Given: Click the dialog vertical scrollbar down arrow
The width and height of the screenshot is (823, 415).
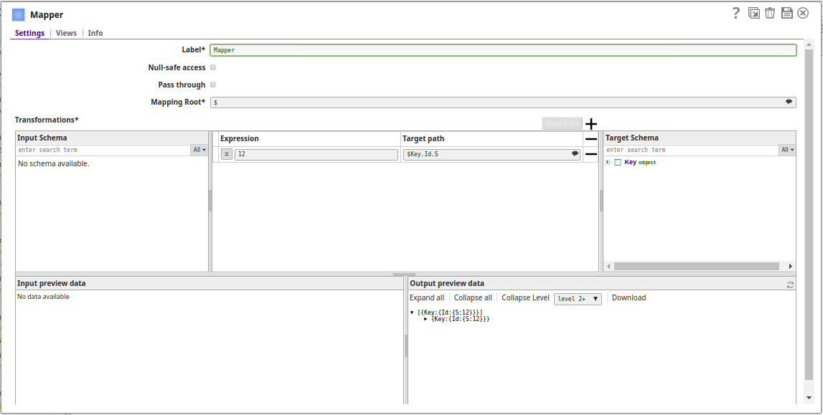Looking at the screenshot, I should click(809, 399).
